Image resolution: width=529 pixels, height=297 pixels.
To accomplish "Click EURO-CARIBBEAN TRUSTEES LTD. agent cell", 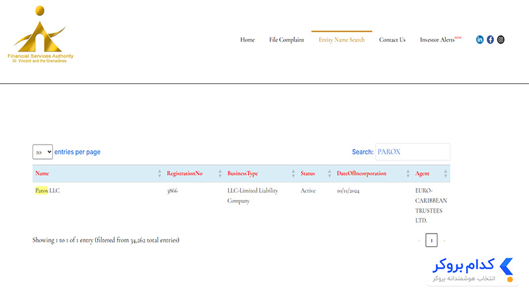I will pyautogui.click(x=431, y=205).
